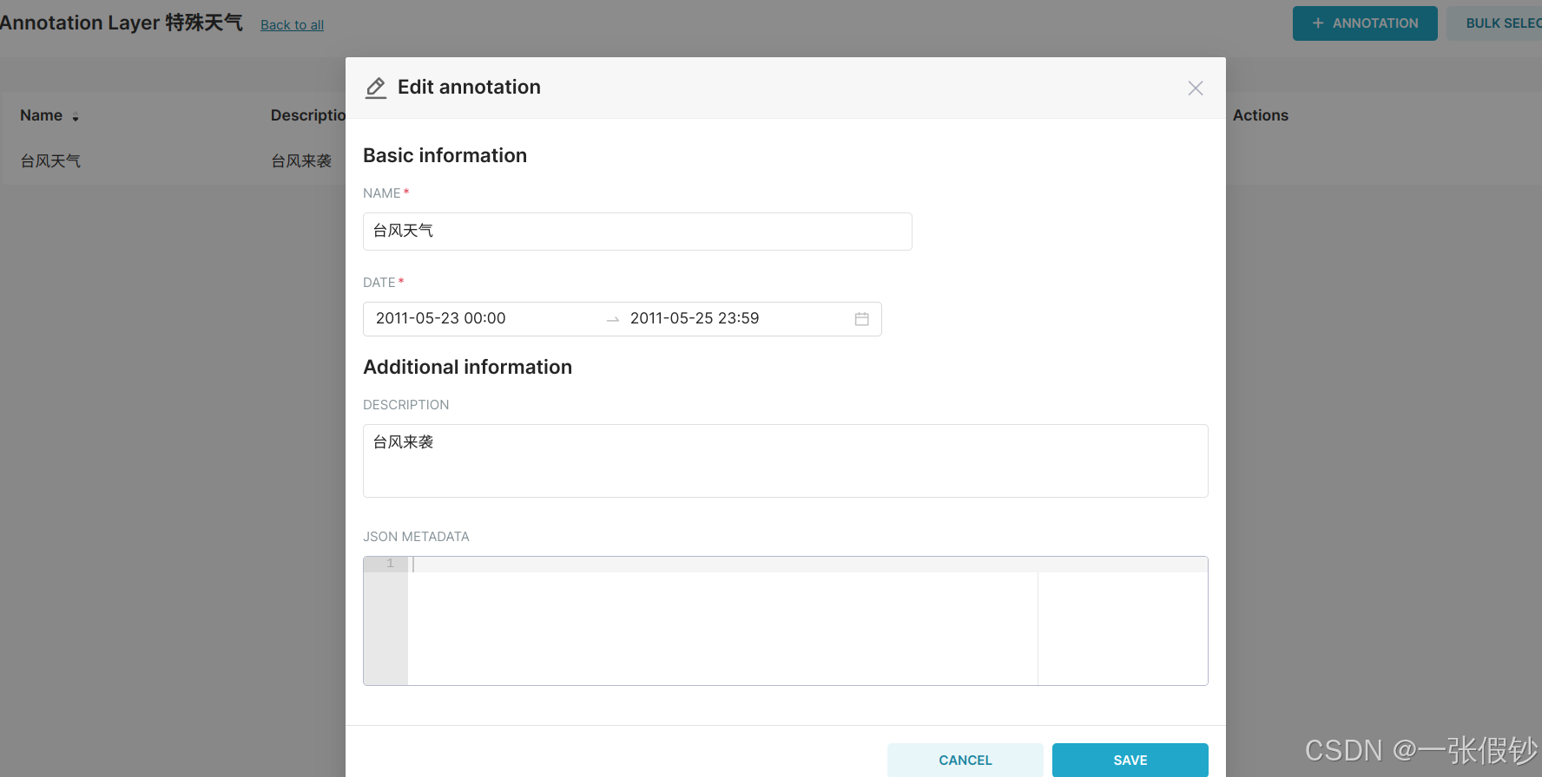Close the Edit annotation dialog

(1195, 88)
